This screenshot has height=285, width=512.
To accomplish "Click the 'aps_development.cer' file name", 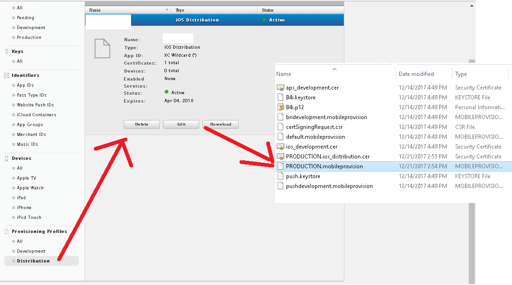I will click(x=312, y=88).
